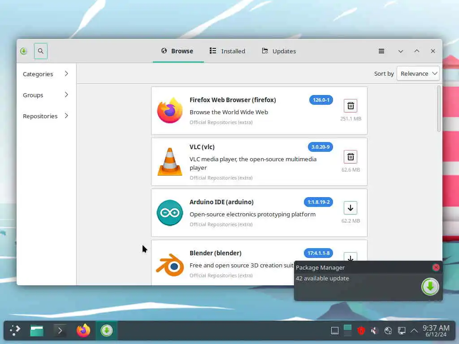Click the 251.1 MB size label
This screenshot has height=344, width=459.
click(x=351, y=119)
